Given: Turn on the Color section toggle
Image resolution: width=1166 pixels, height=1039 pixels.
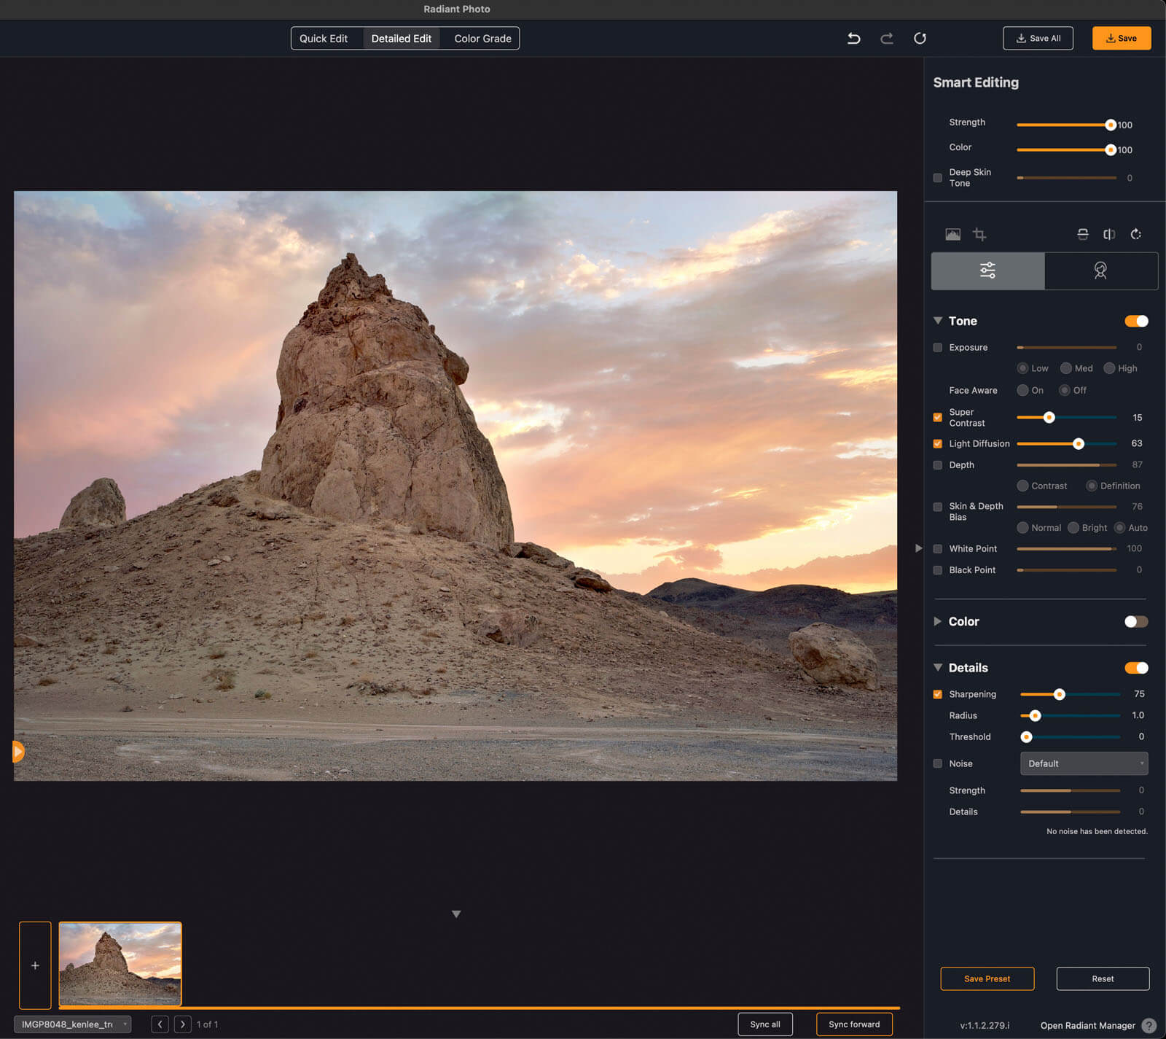Looking at the screenshot, I should click(1135, 621).
